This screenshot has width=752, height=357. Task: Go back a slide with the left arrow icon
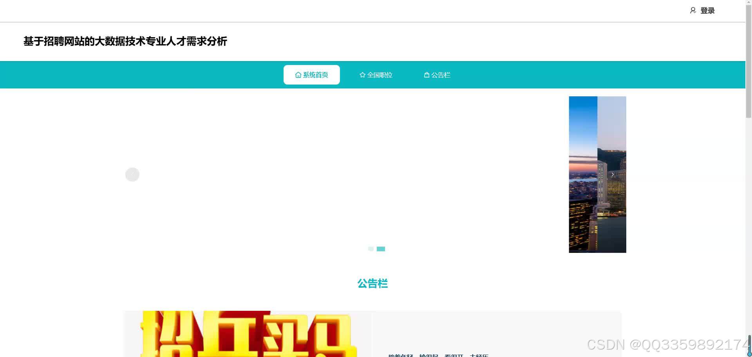coord(132,174)
